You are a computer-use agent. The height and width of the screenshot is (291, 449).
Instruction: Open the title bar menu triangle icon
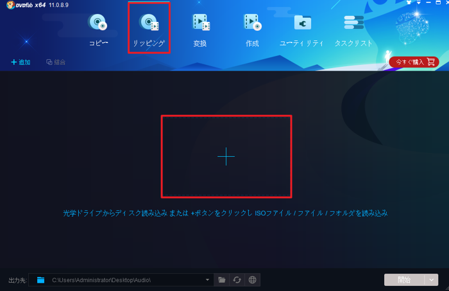click(x=419, y=3)
